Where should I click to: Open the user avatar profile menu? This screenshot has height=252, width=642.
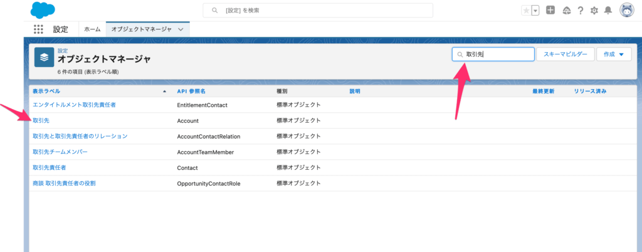pyautogui.click(x=626, y=10)
